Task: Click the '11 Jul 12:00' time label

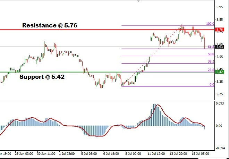Action: (156, 154)
